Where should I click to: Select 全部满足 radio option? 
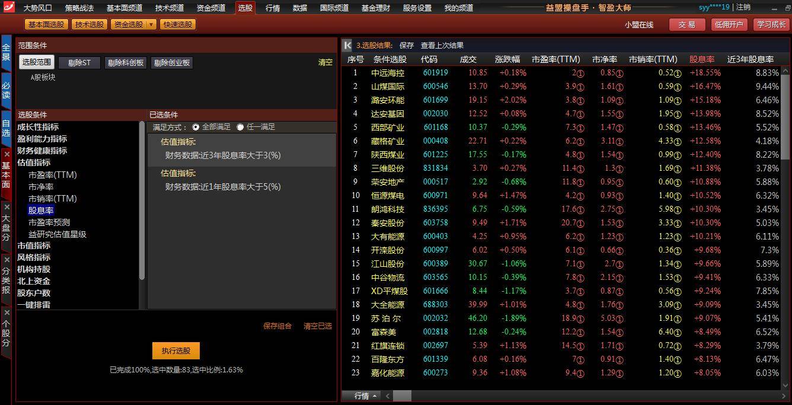coord(196,127)
